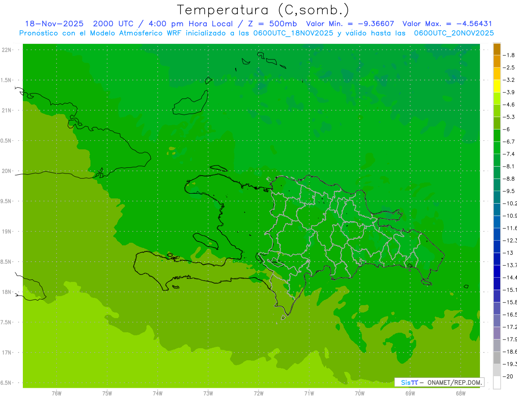Click the '0600UTC_20NOV2025' valid-until time
This screenshot has width=517, height=399.
pos(454,33)
